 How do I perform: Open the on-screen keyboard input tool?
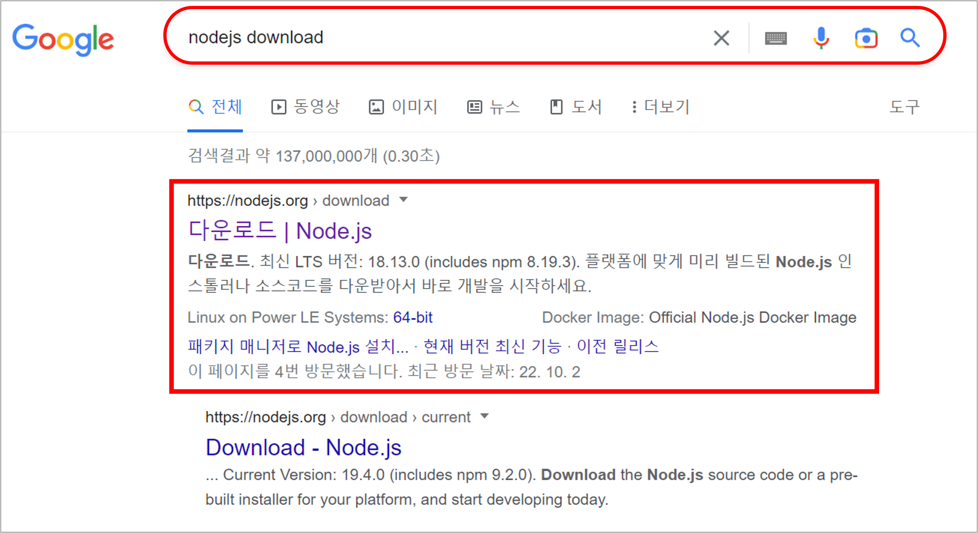[x=776, y=38]
